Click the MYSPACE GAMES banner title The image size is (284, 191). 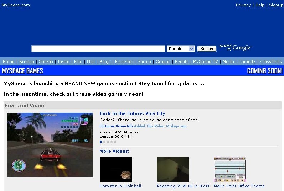click(x=23, y=71)
